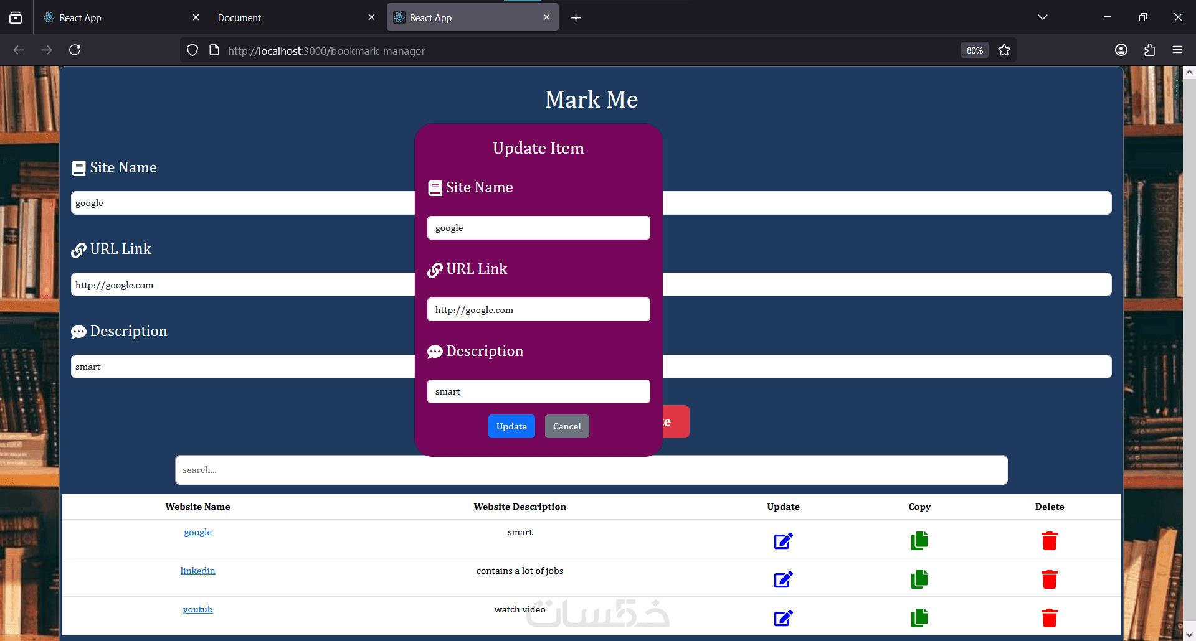Click the edit icon in linkedin row
Screen dimensions: 1196x641
[783, 579]
